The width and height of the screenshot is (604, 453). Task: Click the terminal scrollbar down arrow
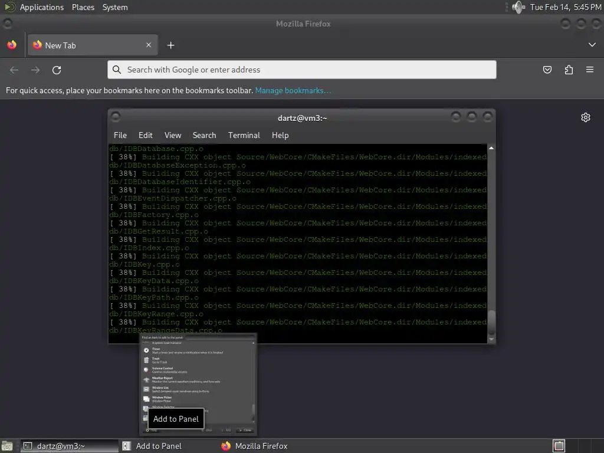[491, 339]
